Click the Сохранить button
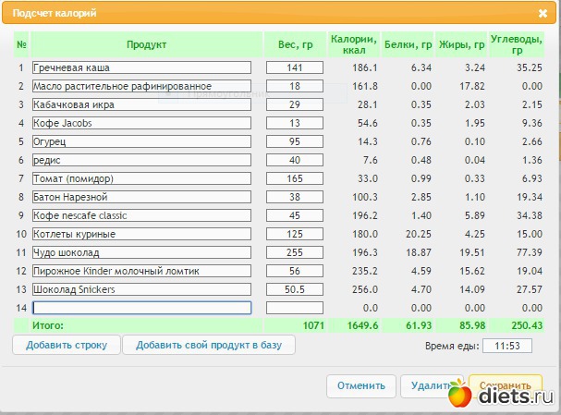 (506, 385)
